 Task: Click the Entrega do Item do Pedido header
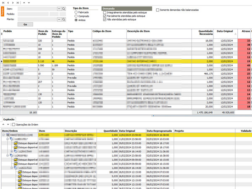click(x=59, y=34)
